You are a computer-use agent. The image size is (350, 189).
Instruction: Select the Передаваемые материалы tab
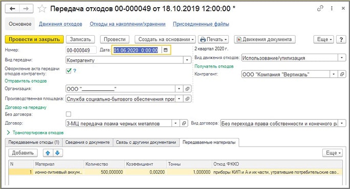[x=209, y=142]
